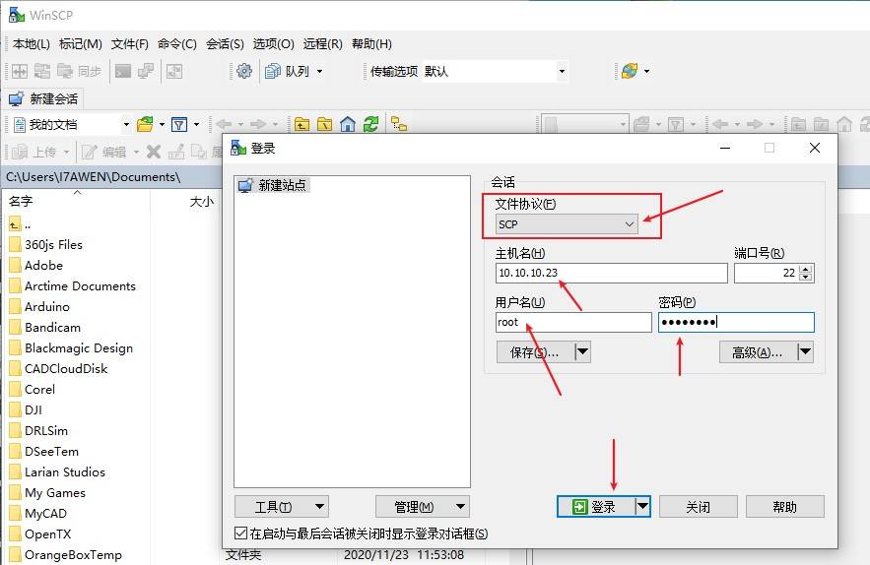Screen dimensions: 870x565
Task: Click the remote panel Open Directory icon
Action: pyautogui.click(x=641, y=124)
